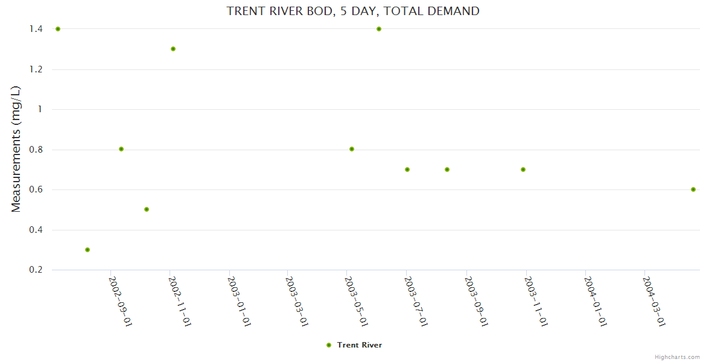The image size is (706, 362).
Task: Toggle the Trent River series in legend
Action: click(359, 345)
